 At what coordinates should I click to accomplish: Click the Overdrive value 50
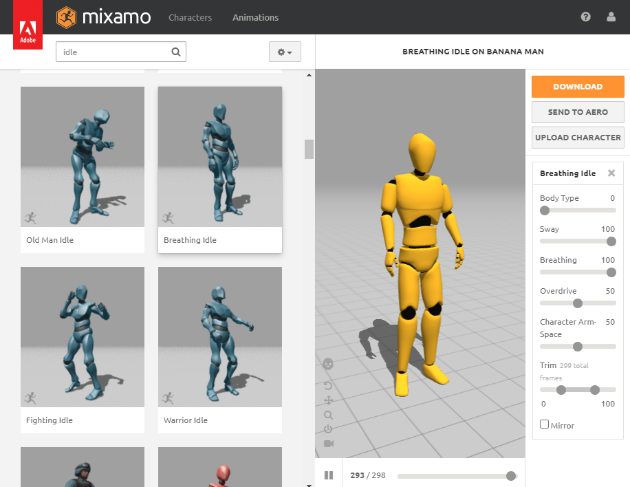(610, 291)
